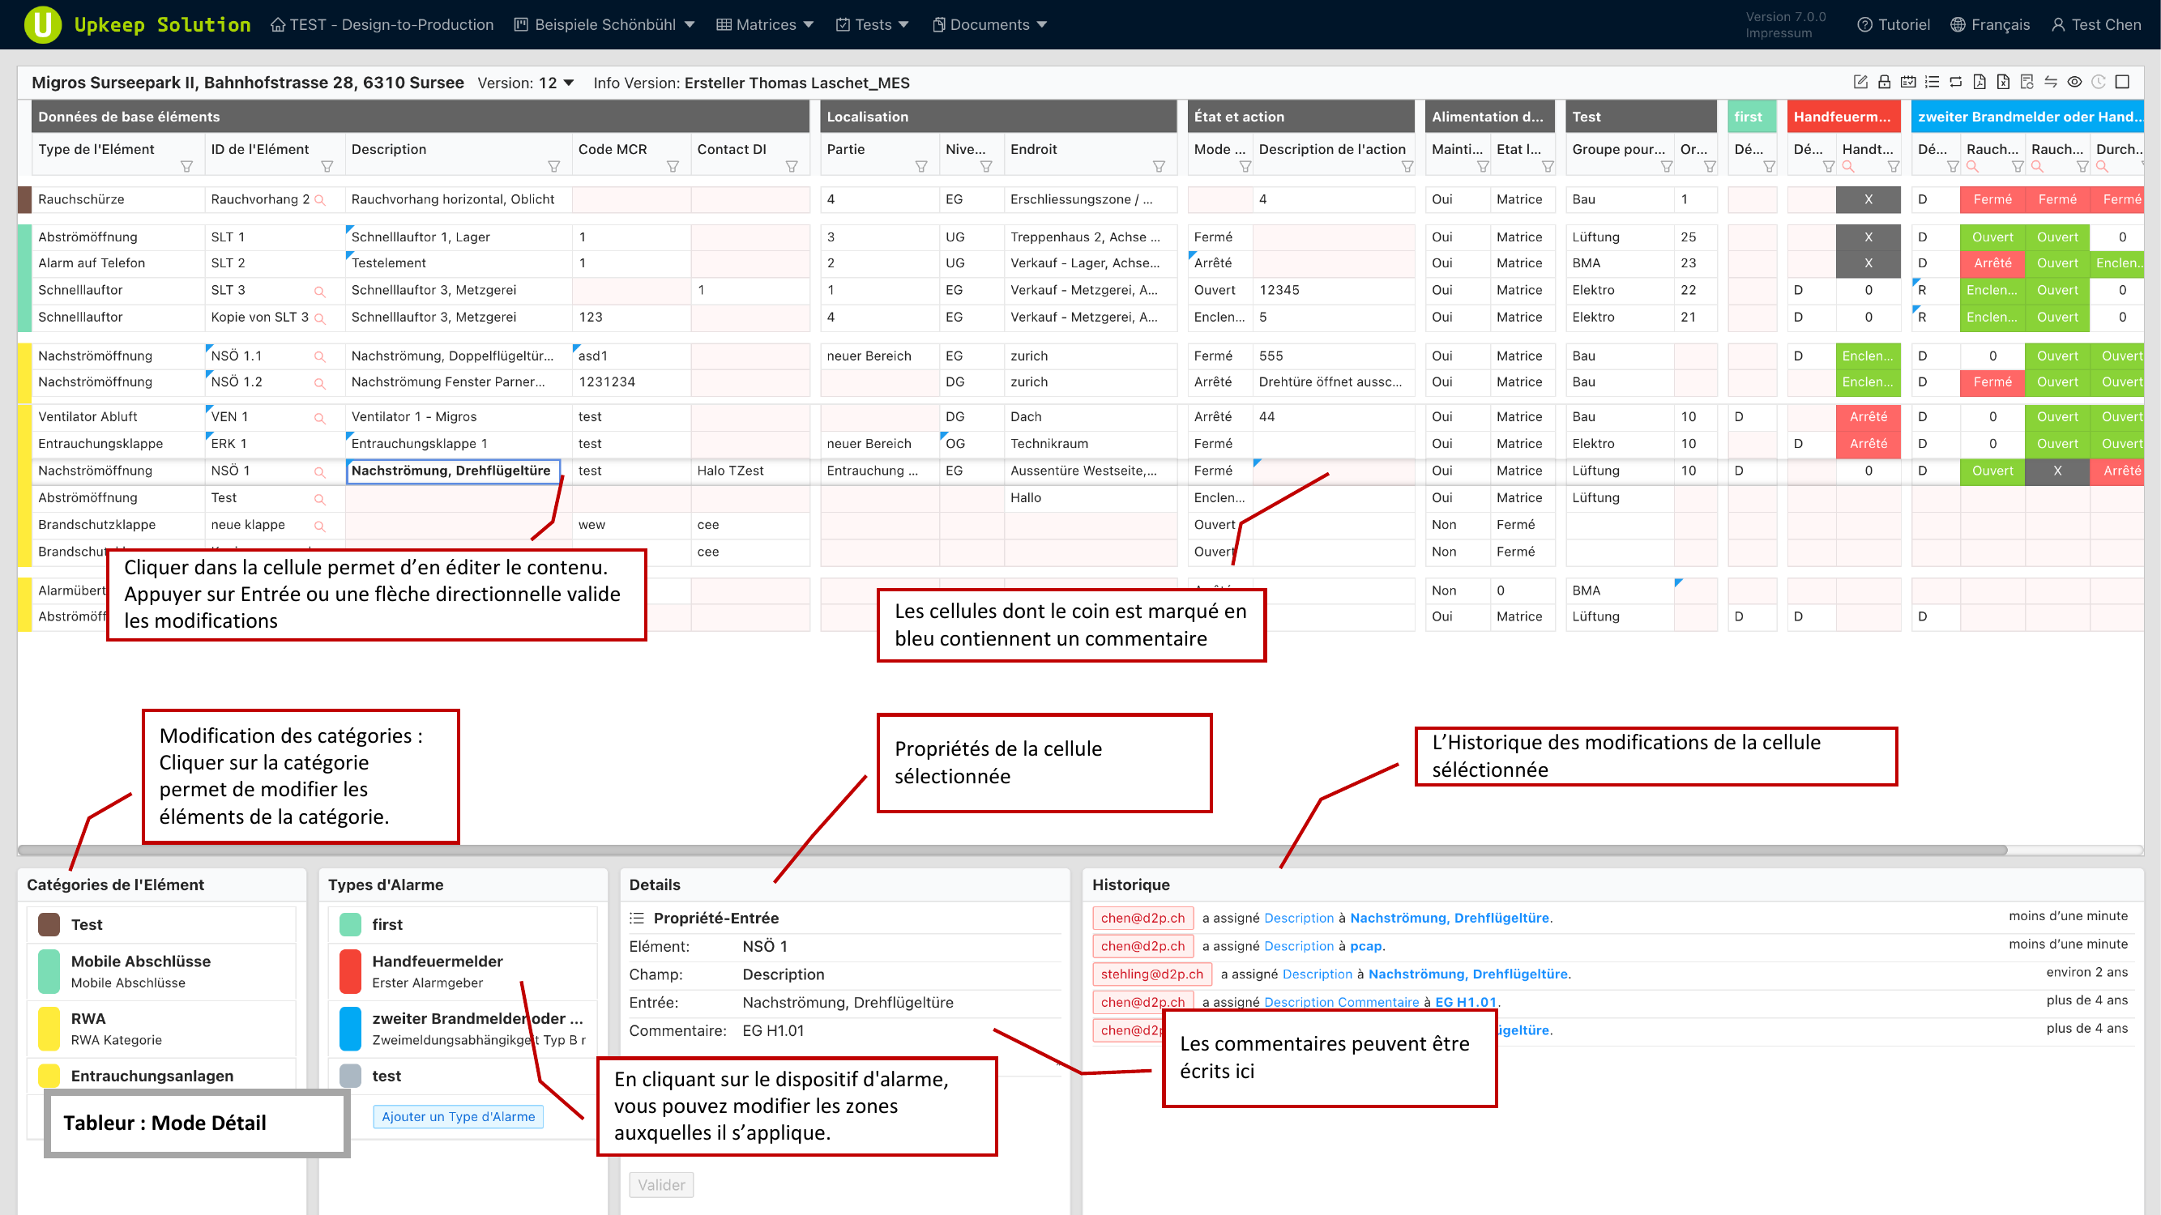This screenshot has height=1215, width=2161.
Task: Open the Documents dropdown menu
Action: [x=989, y=24]
